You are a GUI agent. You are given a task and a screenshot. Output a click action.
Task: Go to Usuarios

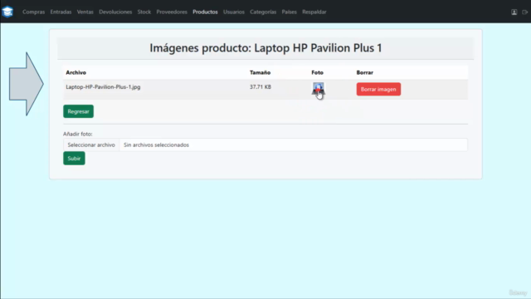pos(234,12)
